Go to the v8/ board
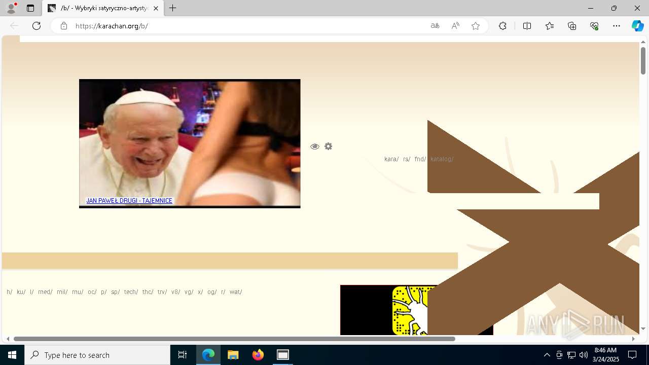649x365 pixels. click(x=176, y=292)
